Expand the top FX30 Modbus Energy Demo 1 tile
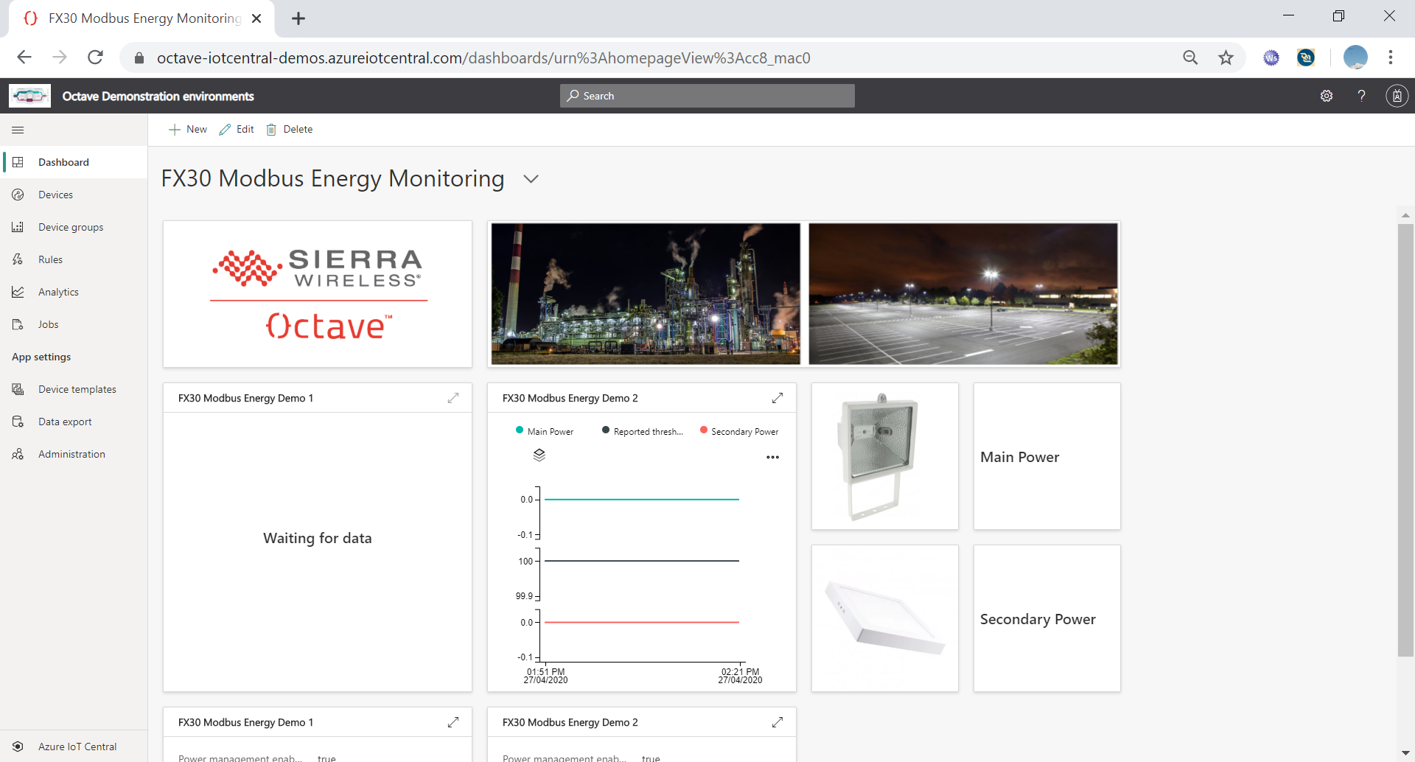Image resolution: width=1415 pixels, height=762 pixels. click(x=453, y=398)
